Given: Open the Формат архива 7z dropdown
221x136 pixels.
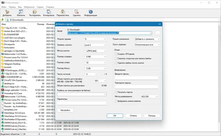Looking at the screenshot, I should pyautogui.click(x=95, y=39).
